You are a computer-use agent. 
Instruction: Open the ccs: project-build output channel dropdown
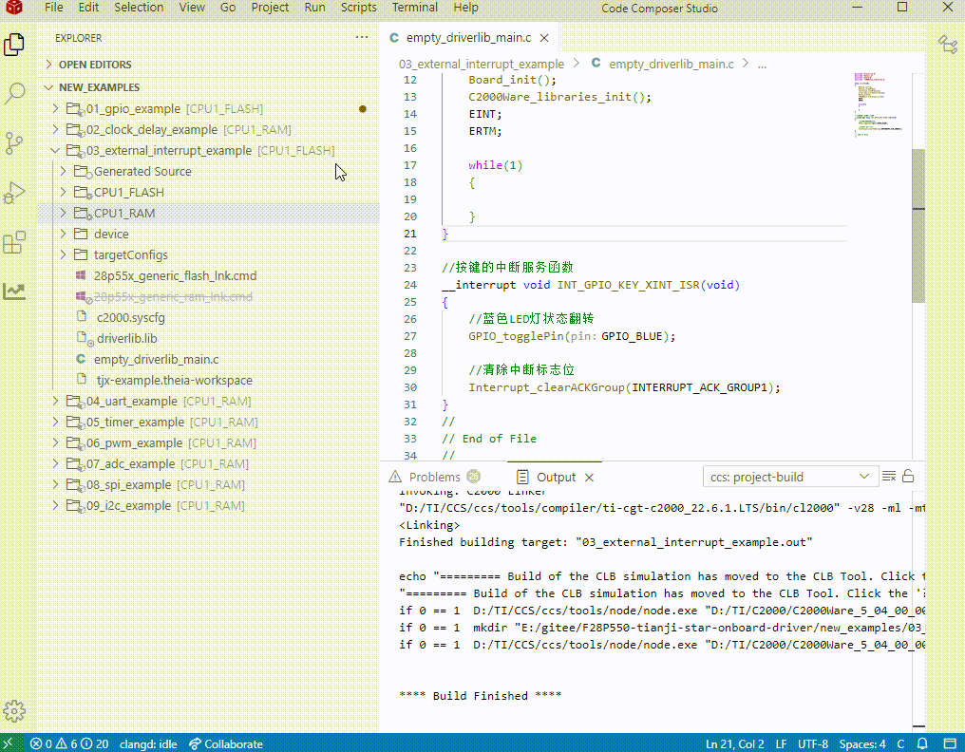pyautogui.click(x=789, y=477)
